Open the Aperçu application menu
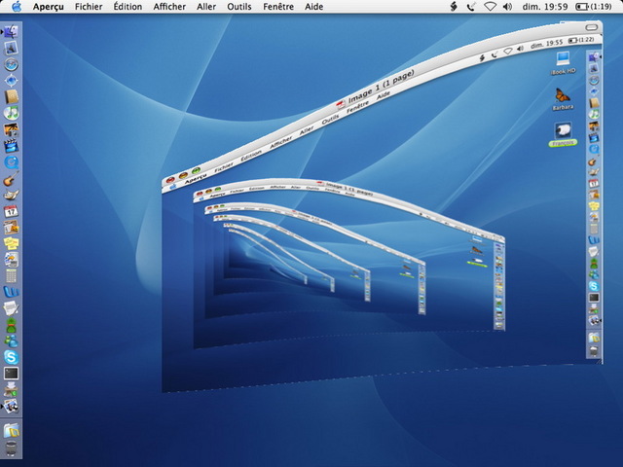 pos(48,7)
